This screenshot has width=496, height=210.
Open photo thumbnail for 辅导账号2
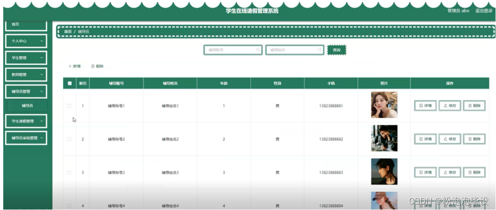pos(384,138)
